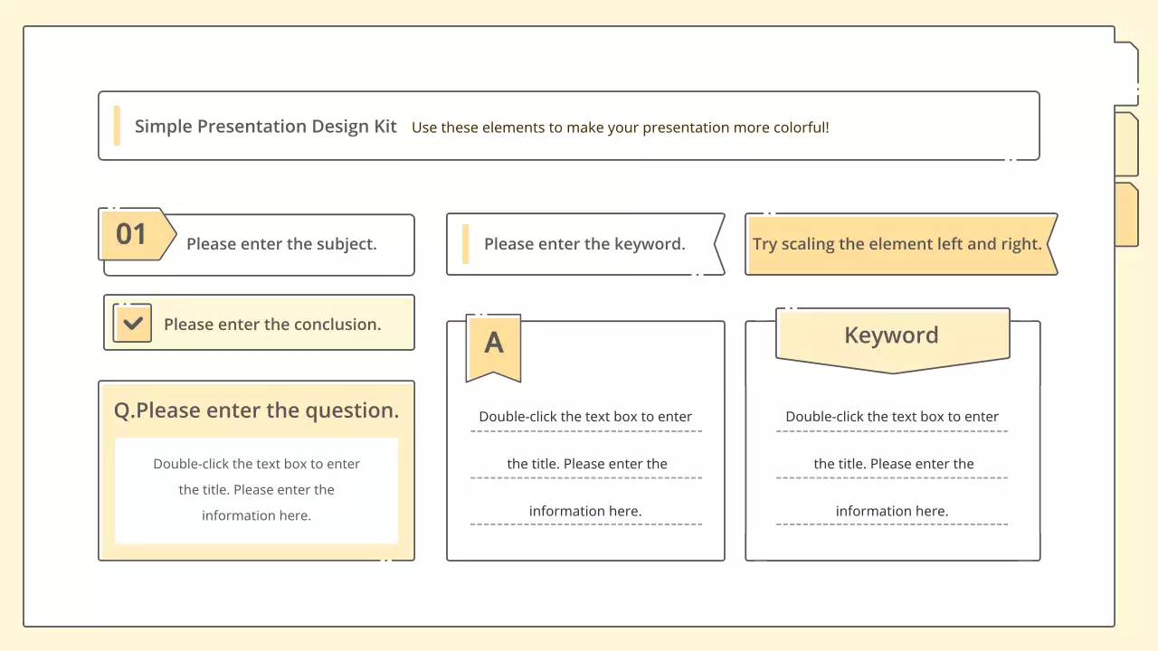Click 'Please enter the subject.' text
The height and width of the screenshot is (651, 1158).
click(281, 244)
